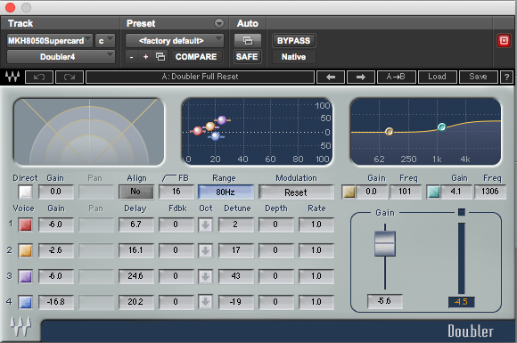Click Direct Gain value 0.0
Viewport: 517px width, 343px height.
(x=56, y=192)
